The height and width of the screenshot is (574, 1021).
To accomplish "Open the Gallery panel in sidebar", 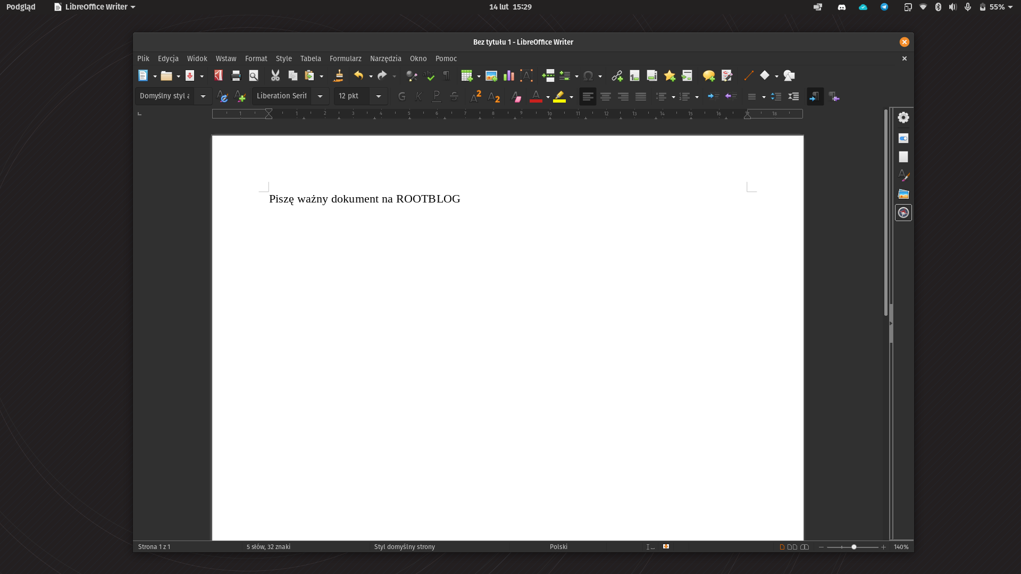I will point(903,194).
